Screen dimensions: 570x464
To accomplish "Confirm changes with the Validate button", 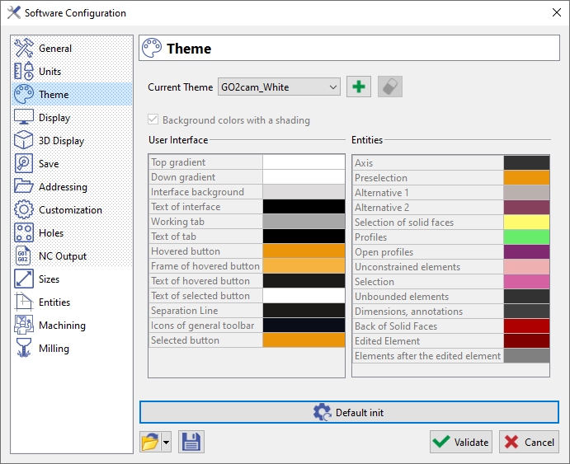I will [461, 442].
